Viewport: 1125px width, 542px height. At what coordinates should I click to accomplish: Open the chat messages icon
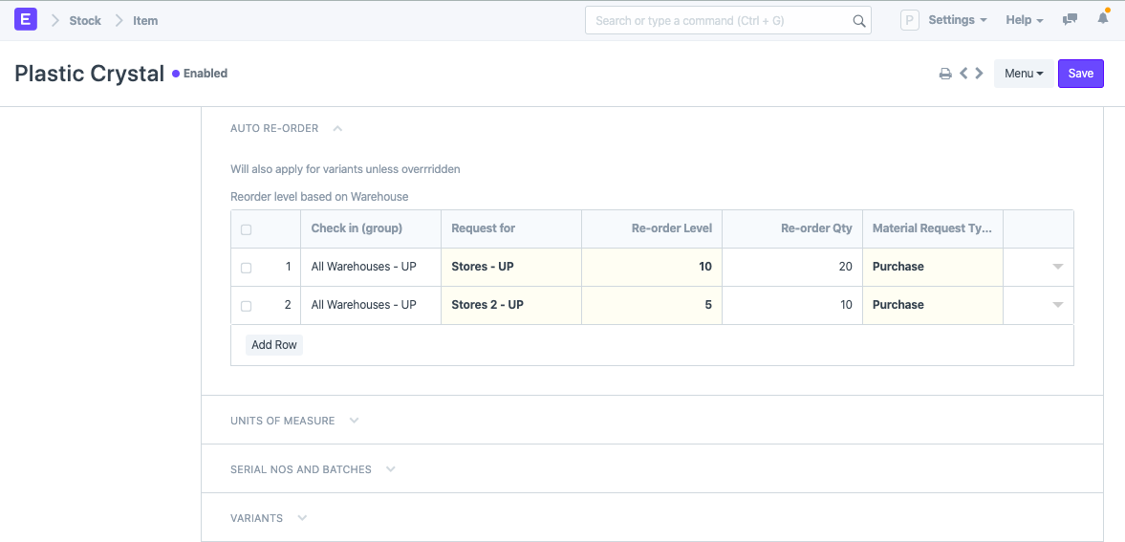point(1071,20)
